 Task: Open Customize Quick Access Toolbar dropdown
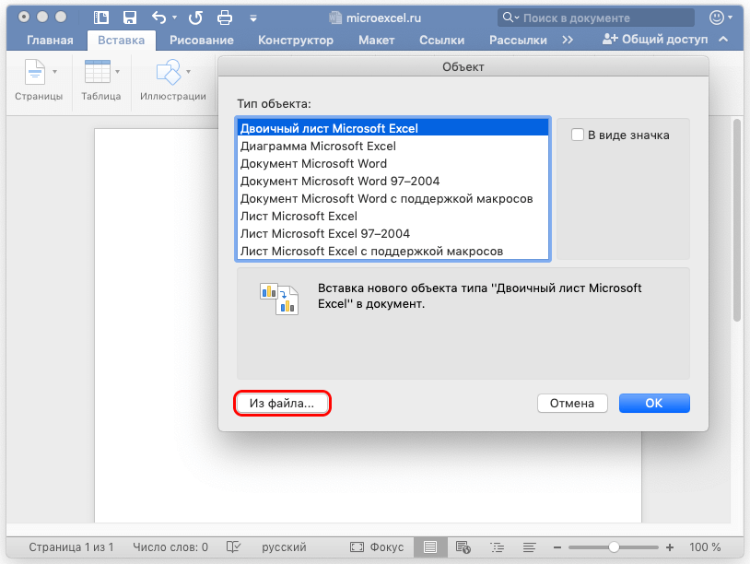253,18
